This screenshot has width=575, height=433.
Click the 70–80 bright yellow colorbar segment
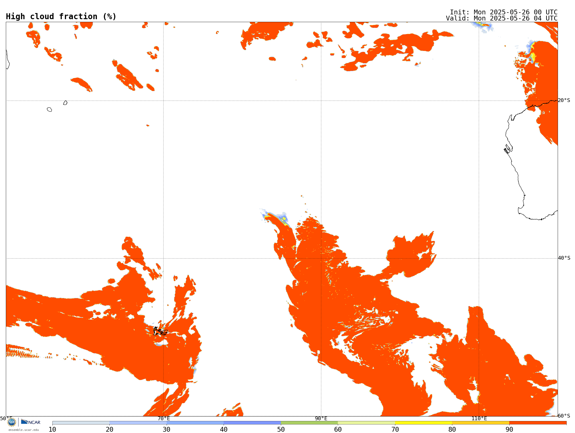point(424,423)
